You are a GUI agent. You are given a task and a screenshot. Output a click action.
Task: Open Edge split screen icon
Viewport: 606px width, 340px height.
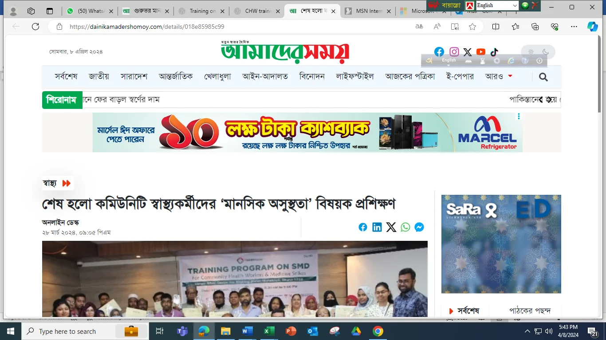click(496, 27)
